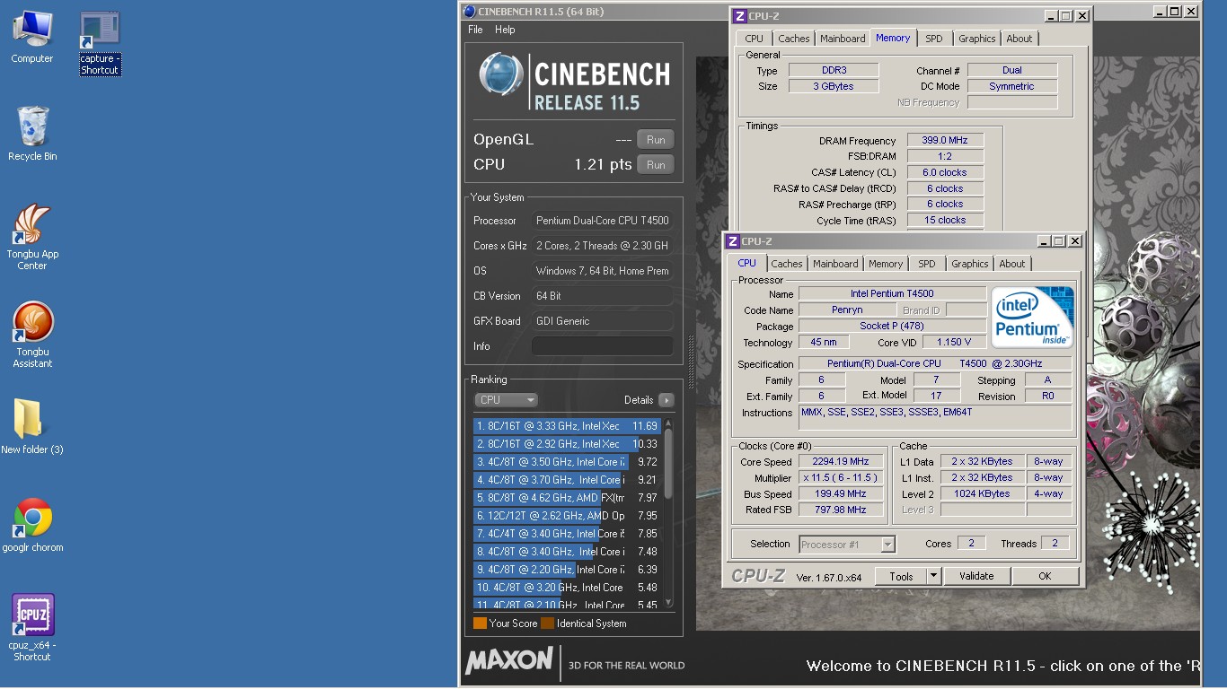Click the Specification field Pentium(R) Dual-Core CPU
The width and height of the screenshot is (1227, 689).
click(x=935, y=363)
